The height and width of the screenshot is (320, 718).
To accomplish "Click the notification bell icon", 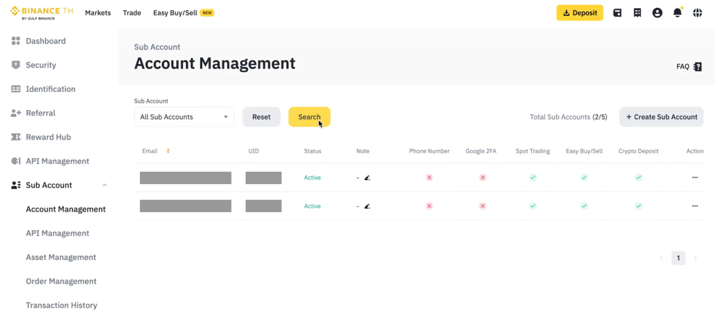I will click(677, 13).
